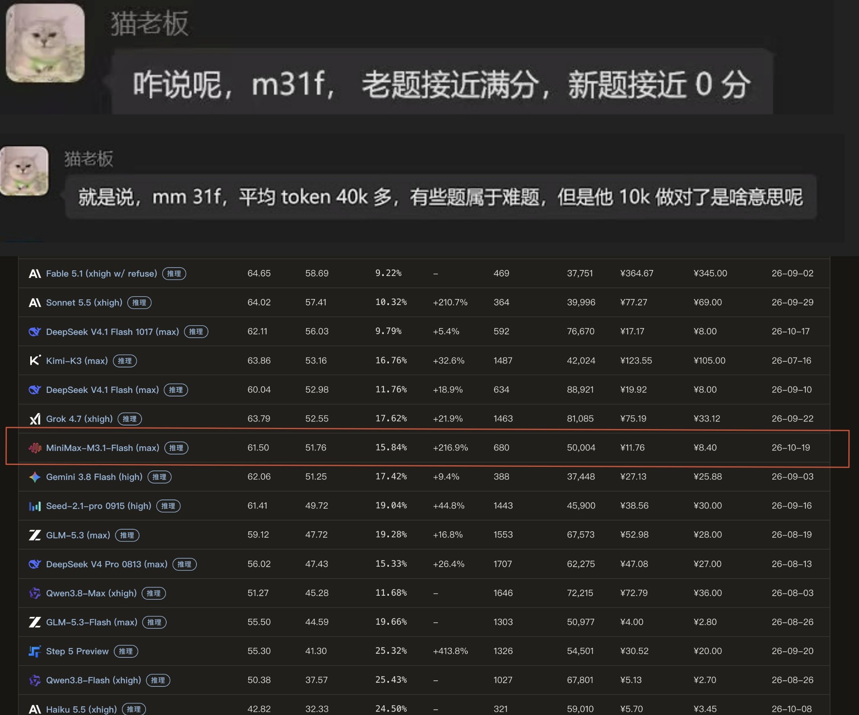
Task: Click the 19.66% value in GLM-5.3-Flash row
Action: [x=391, y=622]
